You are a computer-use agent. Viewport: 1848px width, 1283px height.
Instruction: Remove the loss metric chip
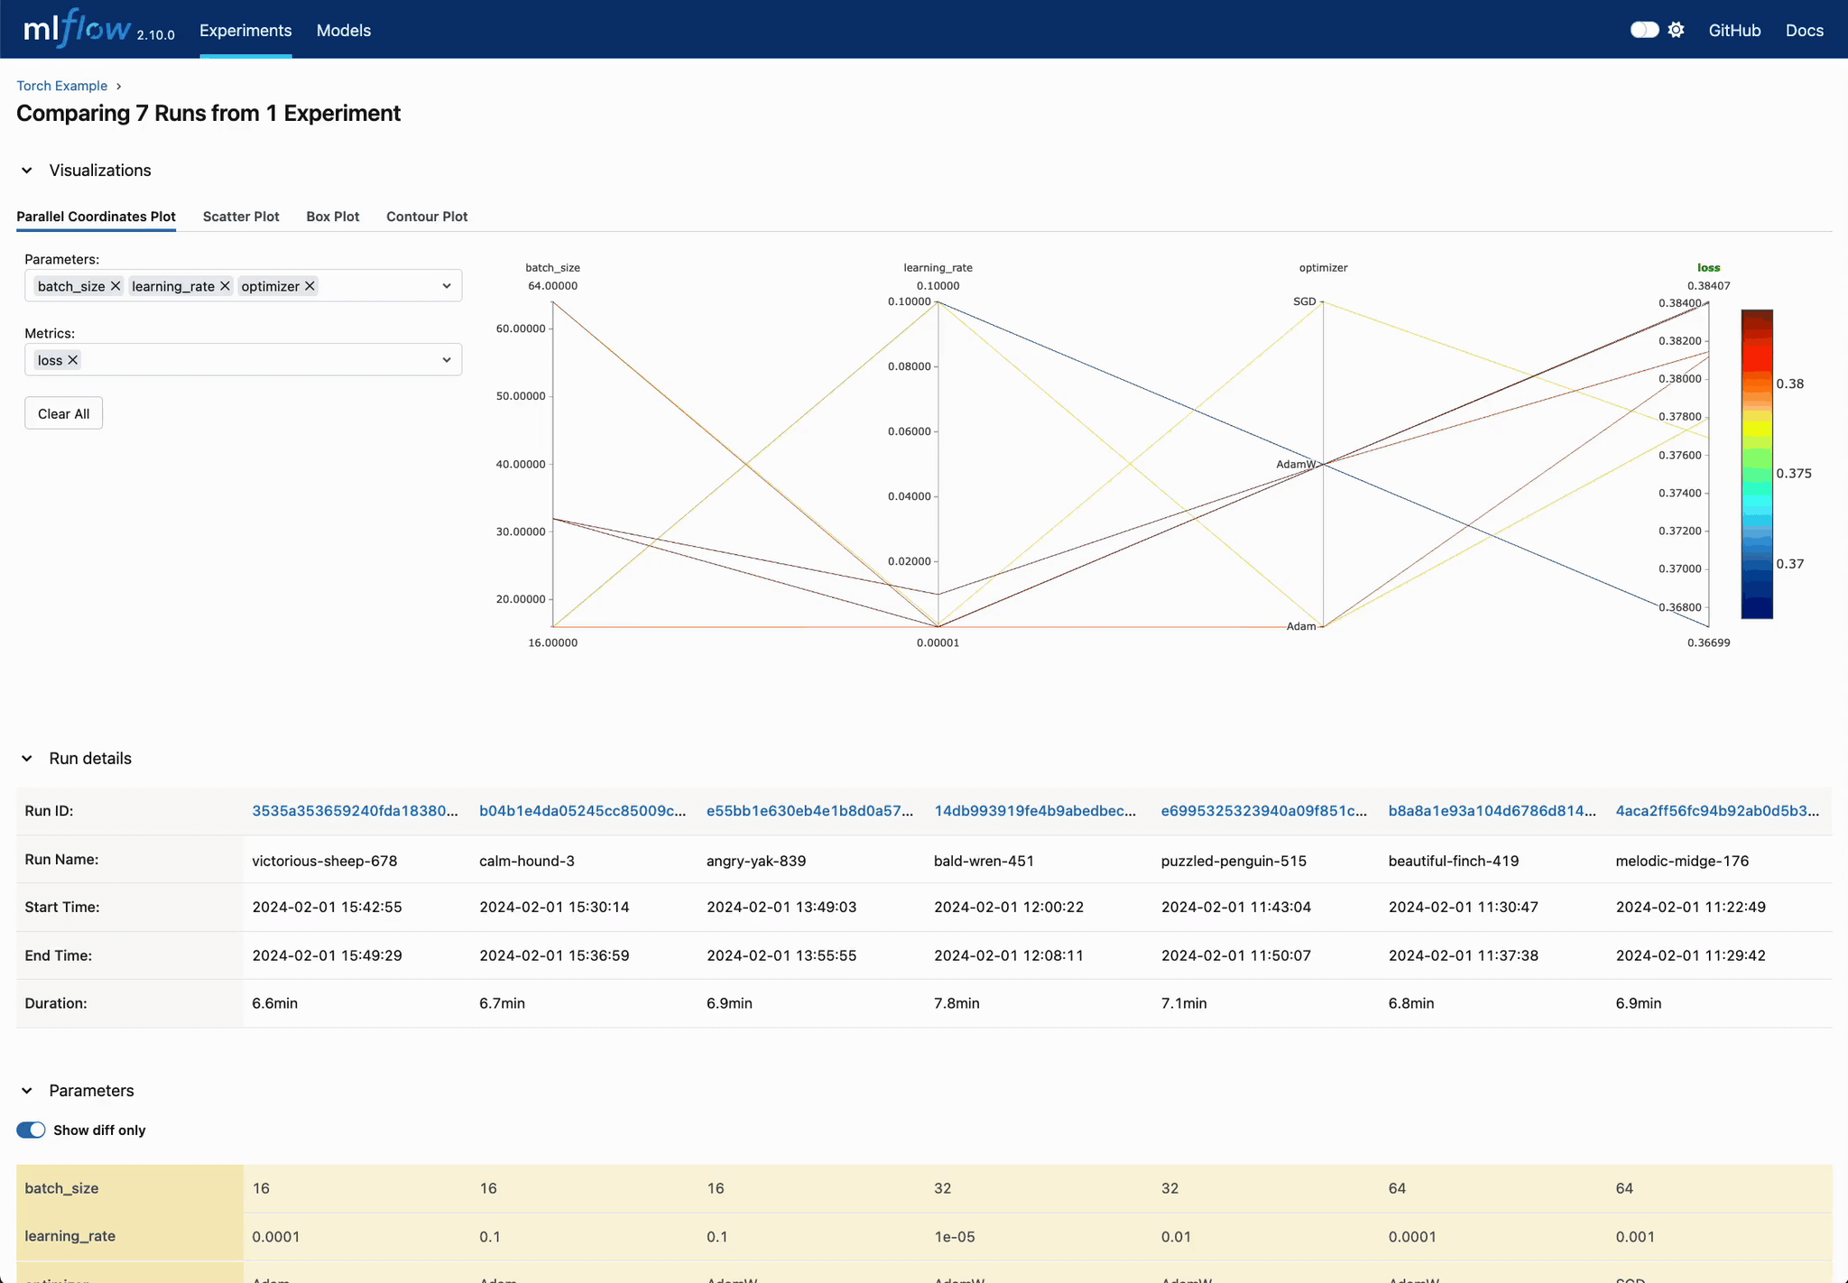click(x=73, y=359)
